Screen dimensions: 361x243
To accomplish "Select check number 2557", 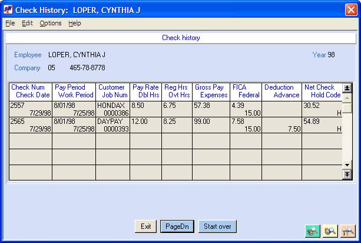I will (17, 106).
